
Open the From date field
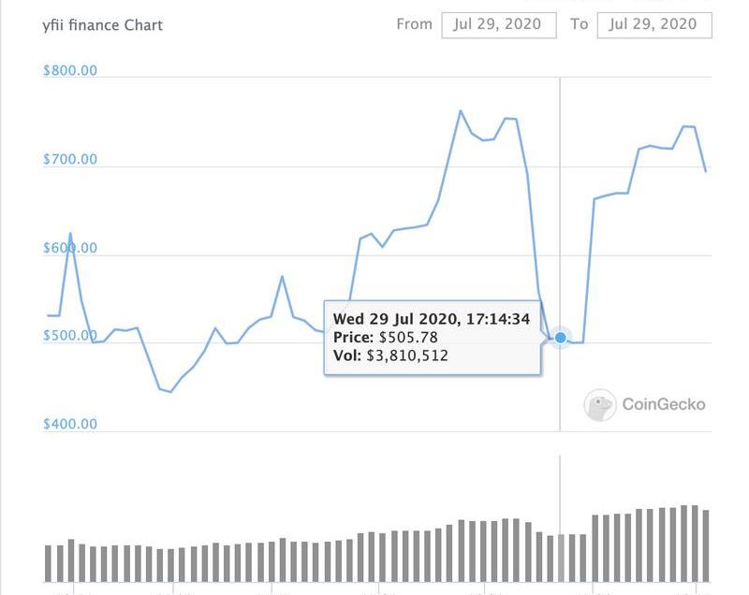click(498, 24)
